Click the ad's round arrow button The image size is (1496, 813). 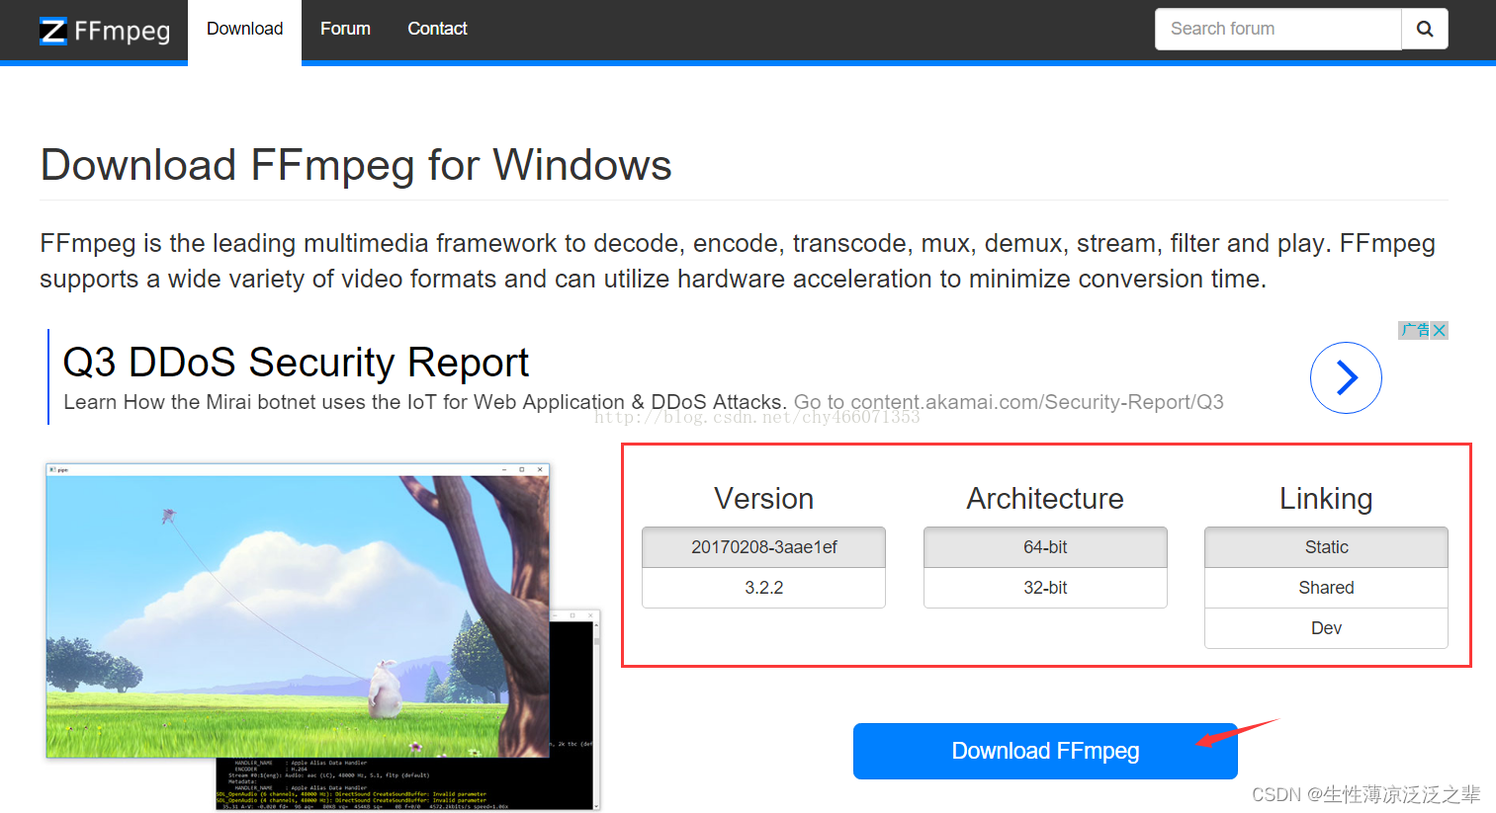pyautogui.click(x=1346, y=377)
